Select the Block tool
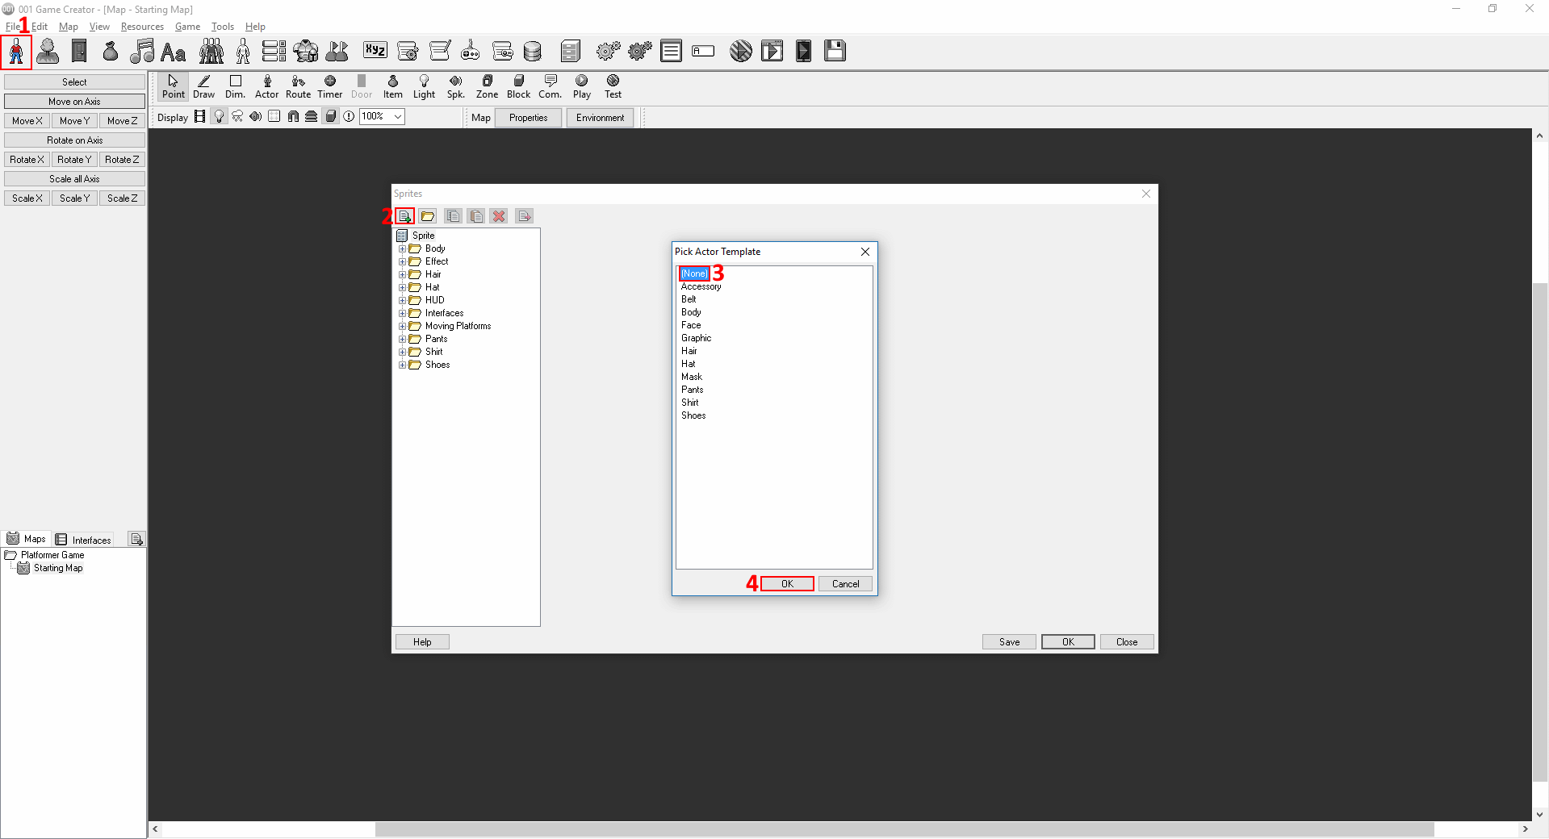Image resolution: width=1549 pixels, height=839 pixels. pos(519,86)
